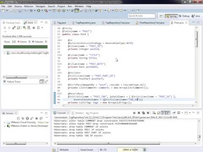Switch to the TagRepositoryTest.java editor tab
Image resolution: width=203 pixels, height=152 pixels.
[116, 23]
